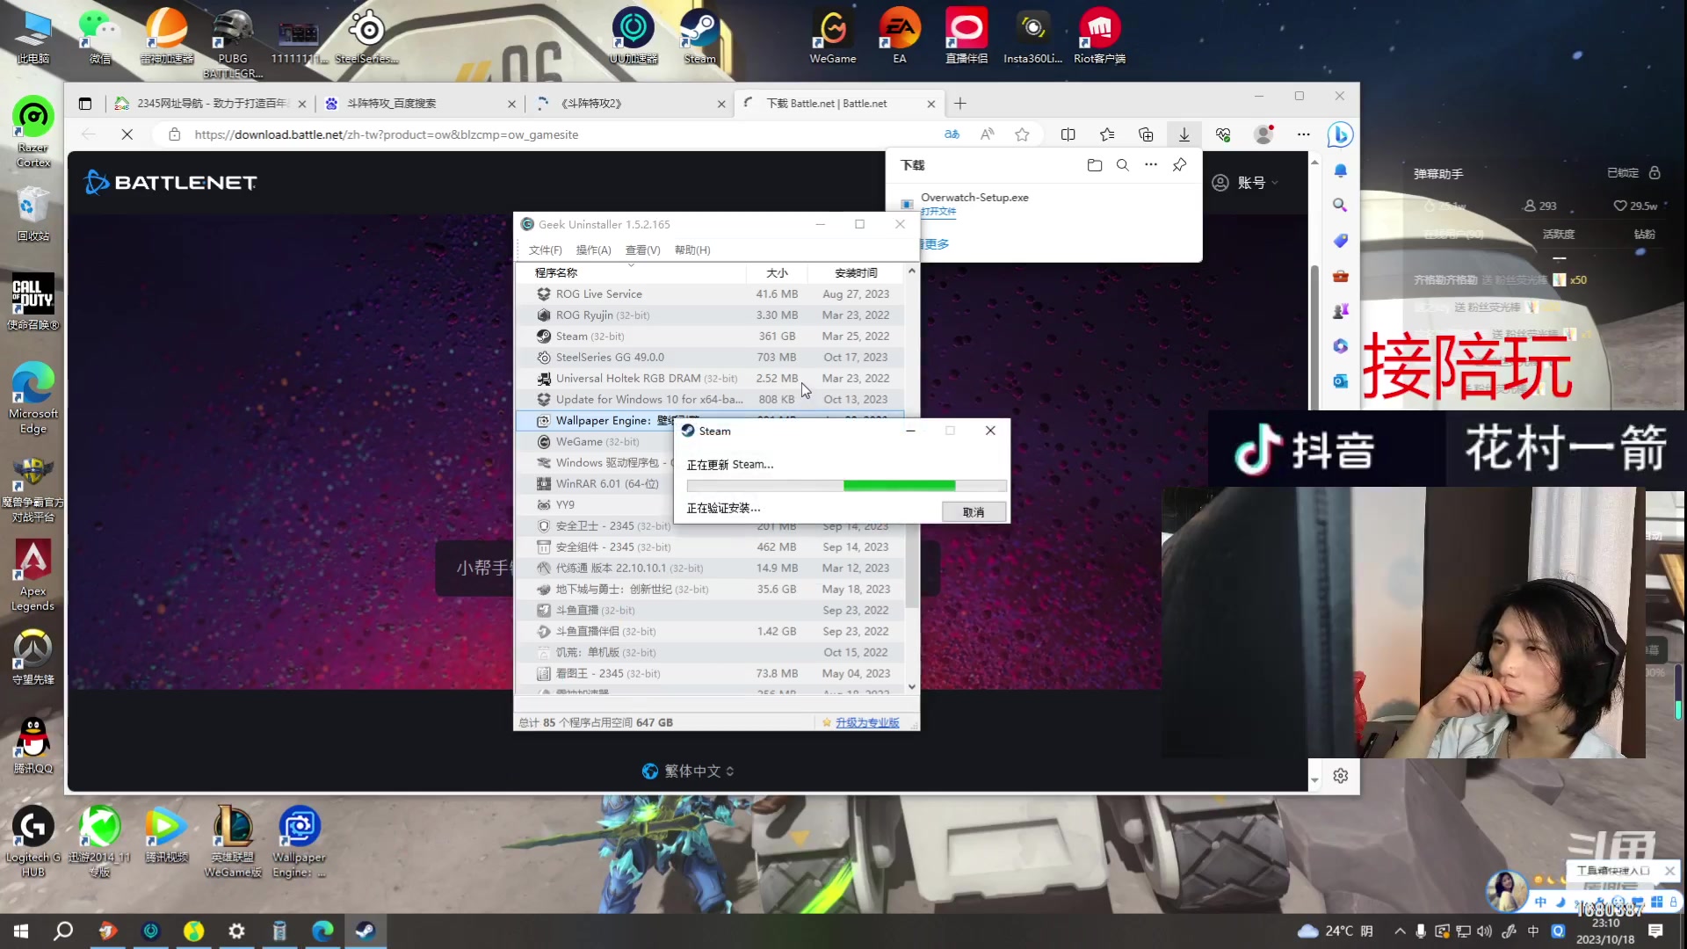
Task: Open UU accelerator desktop icon
Action: click(x=633, y=36)
